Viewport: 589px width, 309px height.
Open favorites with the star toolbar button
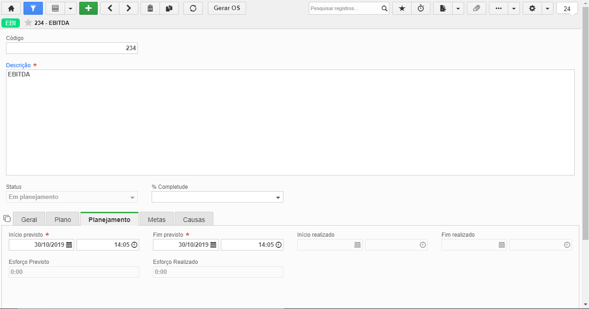[x=402, y=8]
